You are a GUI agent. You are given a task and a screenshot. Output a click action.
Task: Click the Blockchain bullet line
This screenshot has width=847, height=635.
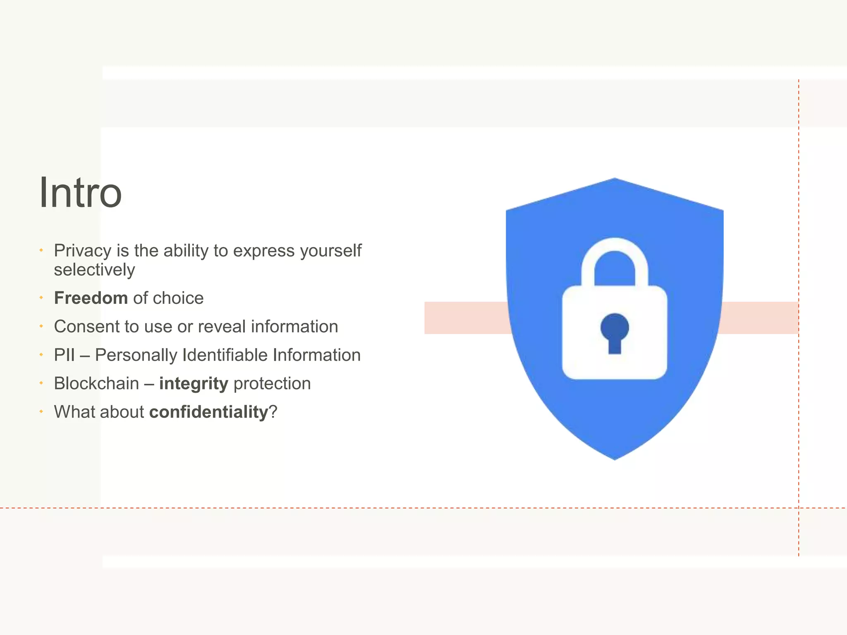(182, 384)
